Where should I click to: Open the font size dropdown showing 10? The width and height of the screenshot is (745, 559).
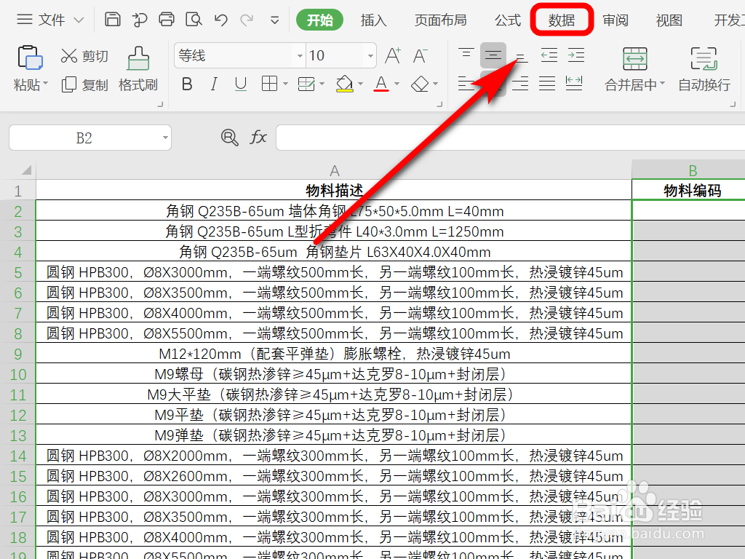click(x=370, y=55)
